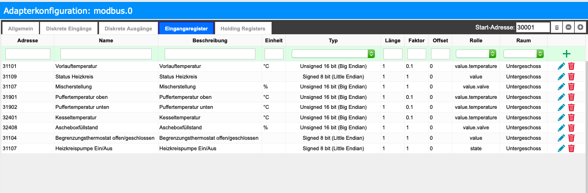
Task: Edit the Heizkreispumpe Ein/Aus row
Action: pos(561,148)
